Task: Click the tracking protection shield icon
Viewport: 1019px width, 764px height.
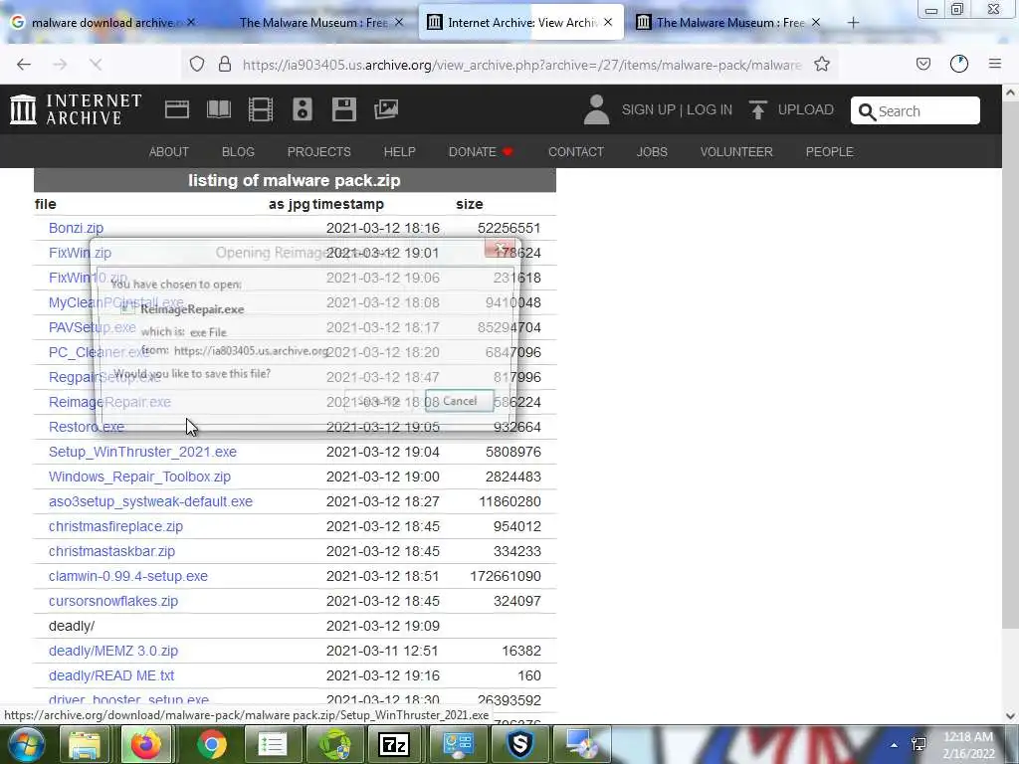Action: [197, 64]
